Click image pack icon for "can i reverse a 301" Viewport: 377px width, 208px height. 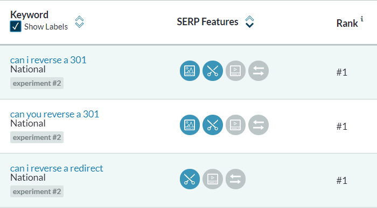click(190, 71)
